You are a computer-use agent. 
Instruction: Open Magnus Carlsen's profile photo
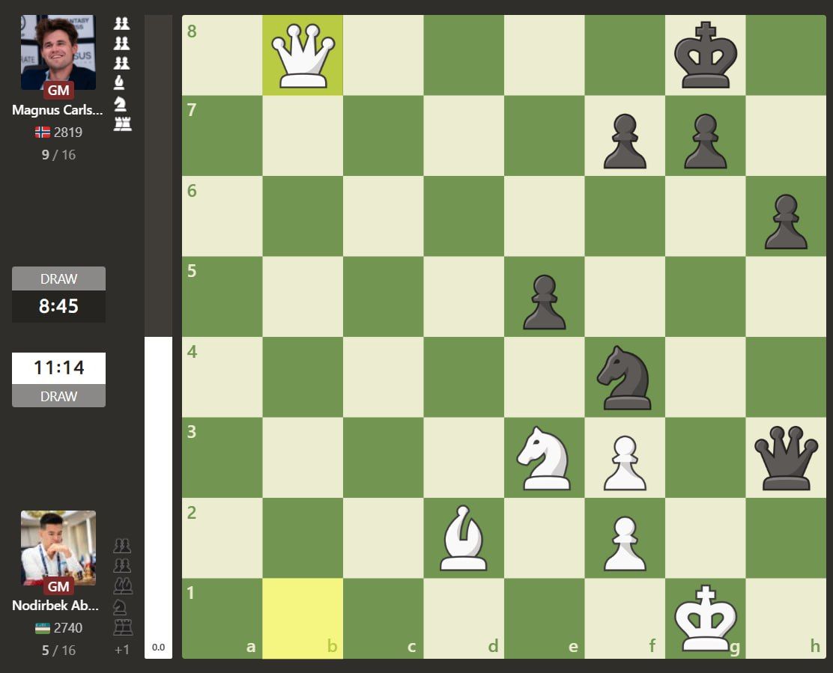point(58,52)
